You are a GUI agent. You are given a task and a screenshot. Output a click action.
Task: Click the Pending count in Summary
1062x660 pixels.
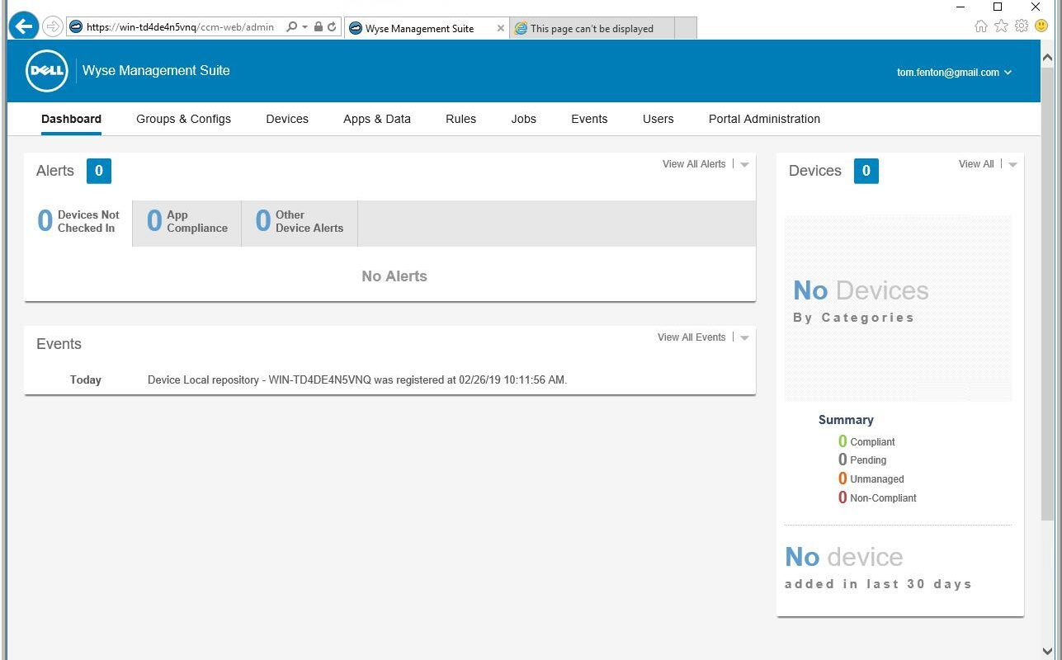coord(843,460)
